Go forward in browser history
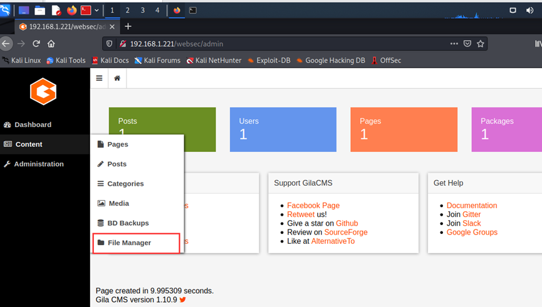This screenshot has width=542, height=307. pyautogui.click(x=21, y=44)
